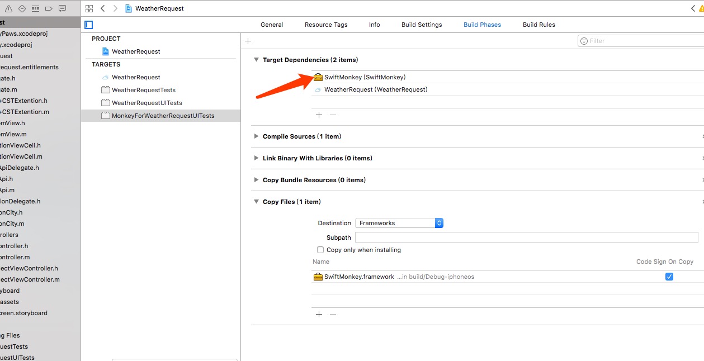Go back in editor history
Image resolution: width=704 pixels, height=361 pixels.
click(x=103, y=8)
